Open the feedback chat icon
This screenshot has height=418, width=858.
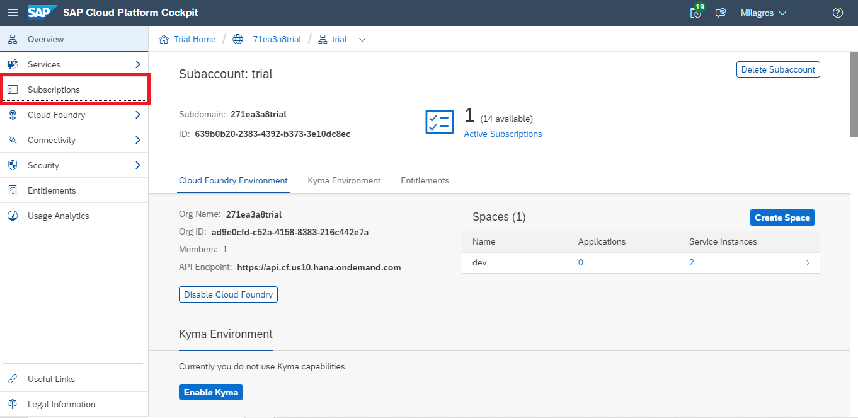coord(721,13)
